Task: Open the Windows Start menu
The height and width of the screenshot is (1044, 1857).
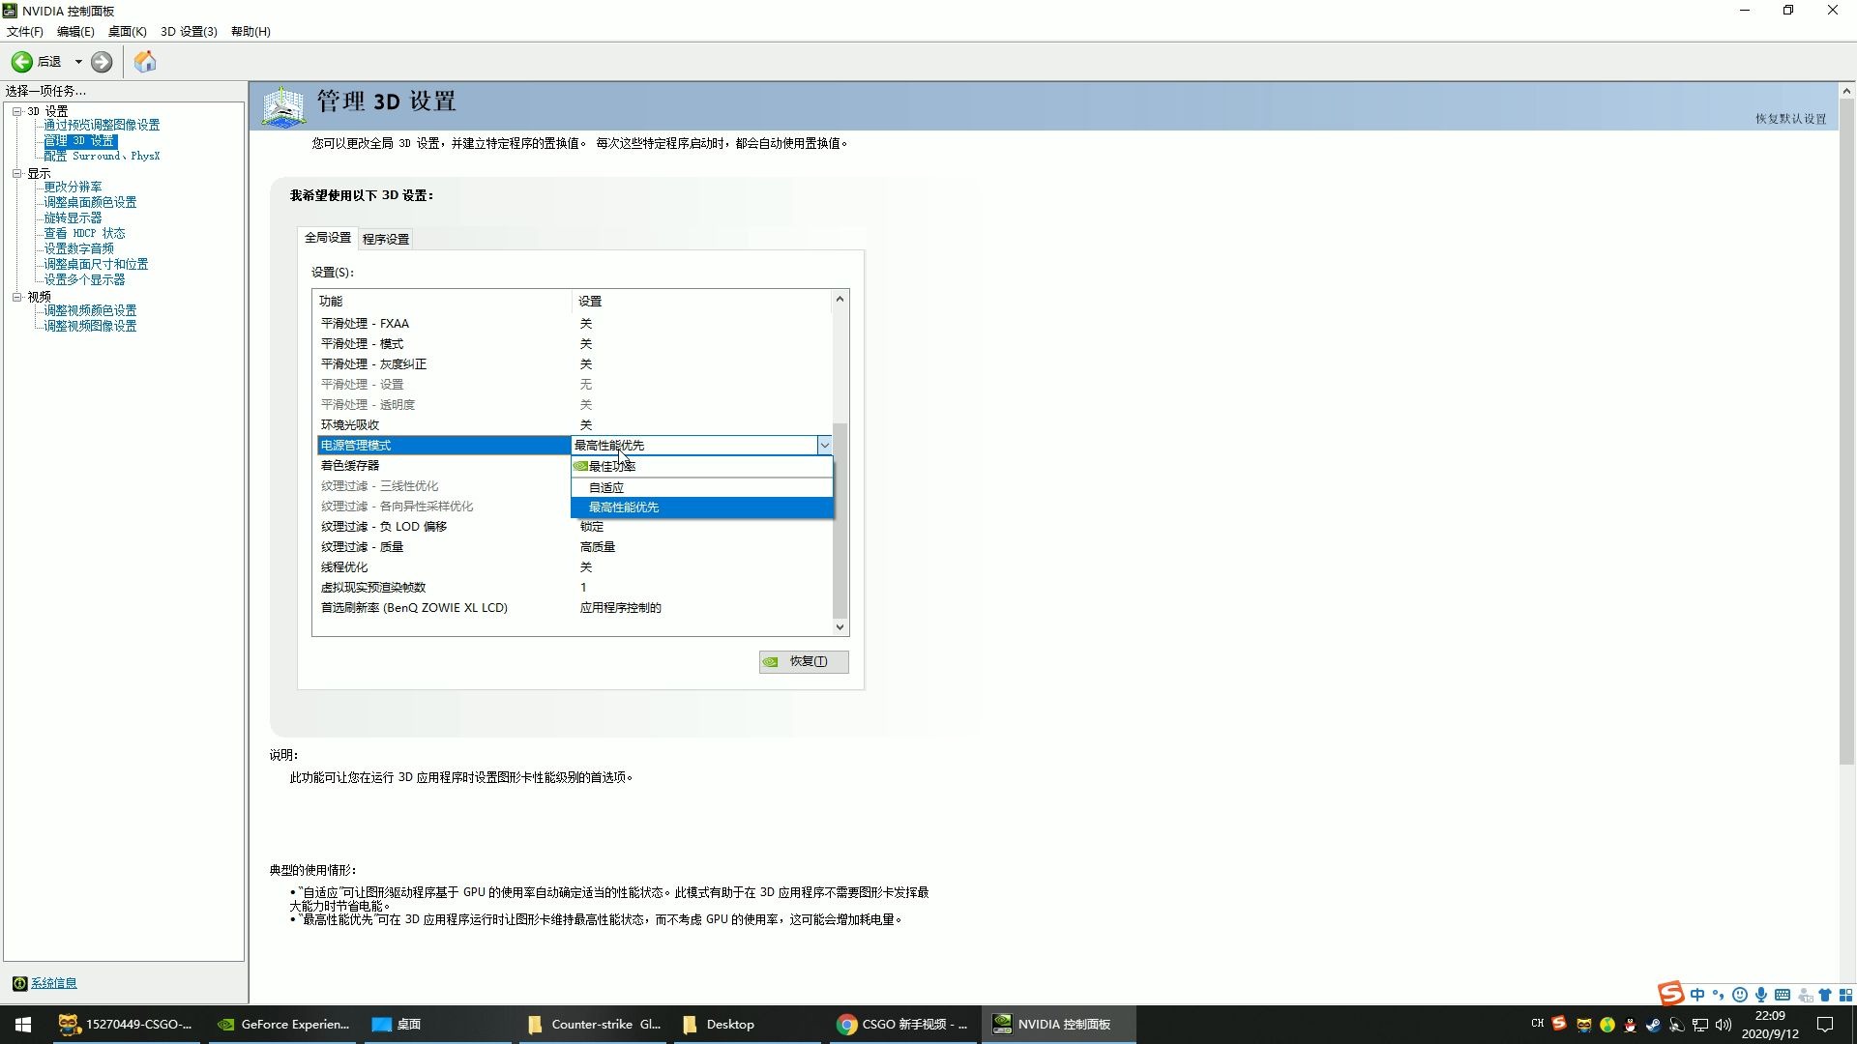Action: pyautogui.click(x=23, y=1025)
